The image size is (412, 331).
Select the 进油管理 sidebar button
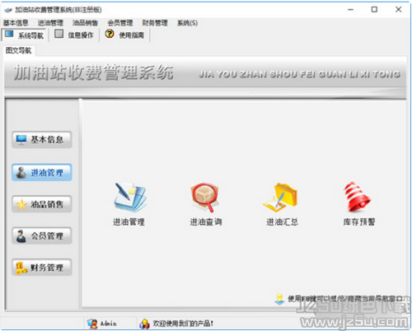point(42,172)
